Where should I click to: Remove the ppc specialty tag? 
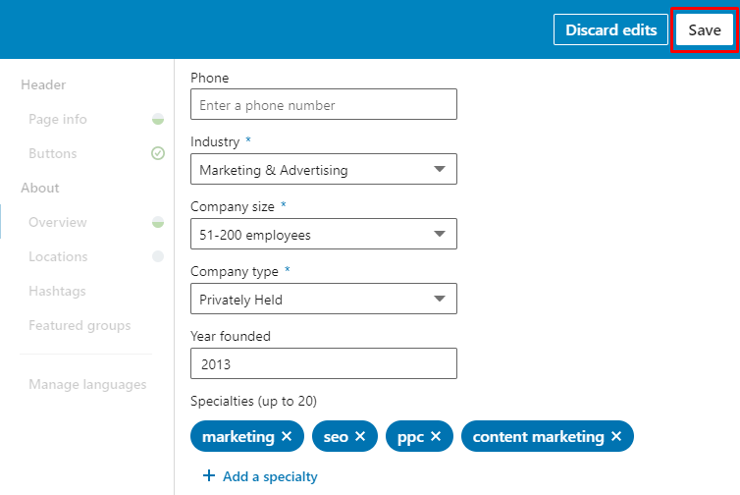coord(436,436)
